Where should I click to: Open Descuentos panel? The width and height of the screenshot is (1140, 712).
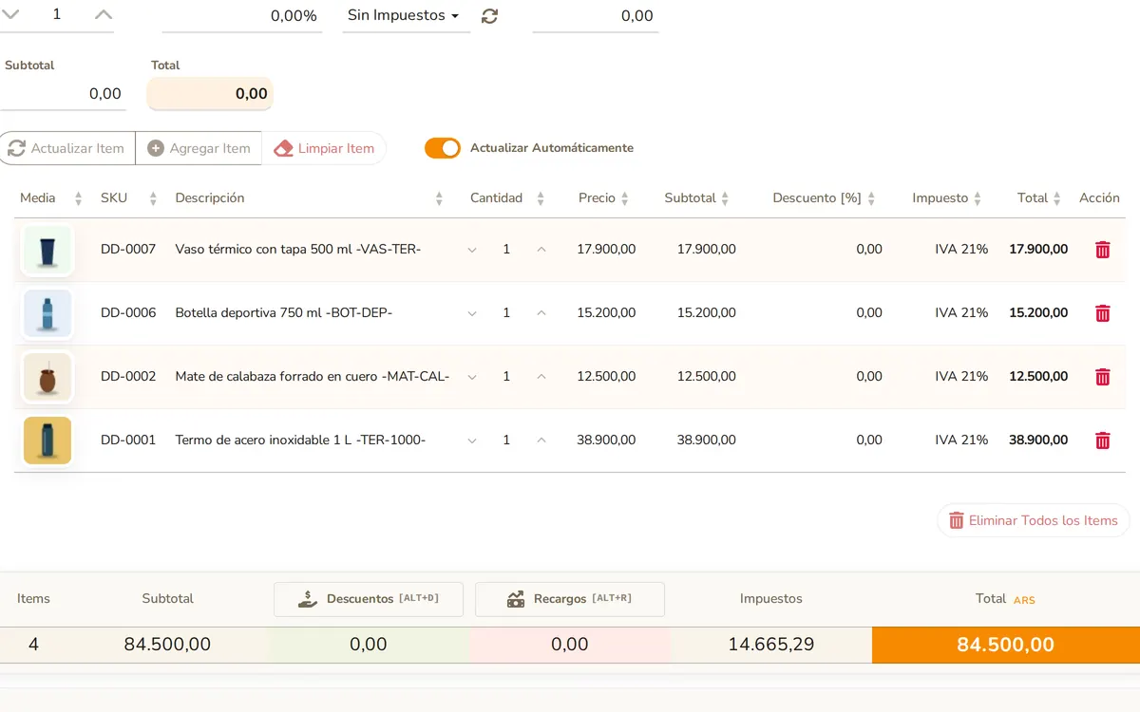[369, 599]
